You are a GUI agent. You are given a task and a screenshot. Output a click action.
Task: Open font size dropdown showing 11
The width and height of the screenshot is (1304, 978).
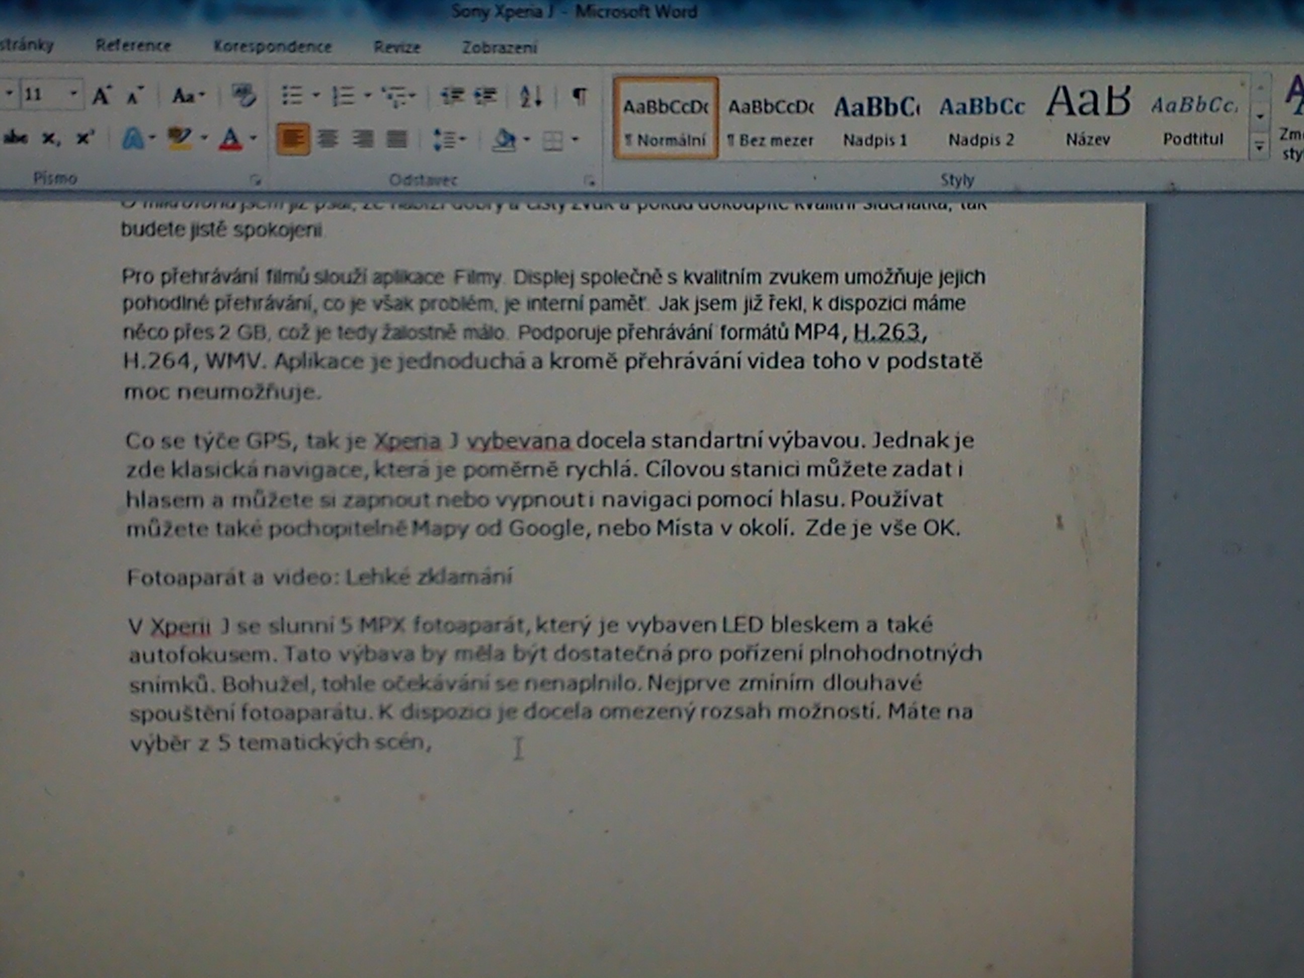pyautogui.click(x=73, y=93)
